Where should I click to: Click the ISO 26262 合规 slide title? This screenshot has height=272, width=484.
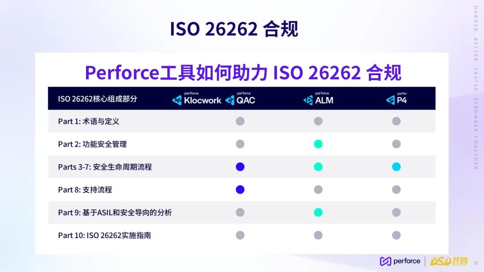click(x=234, y=29)
